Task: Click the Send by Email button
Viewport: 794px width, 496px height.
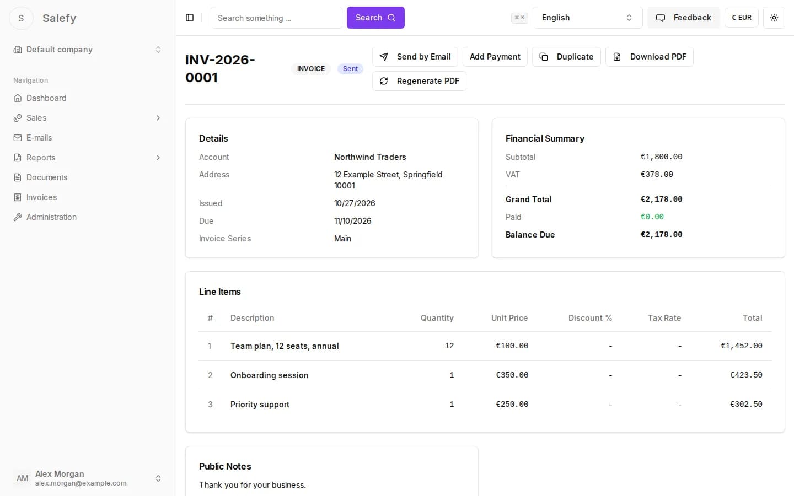Action: click(x=415, y=57)
